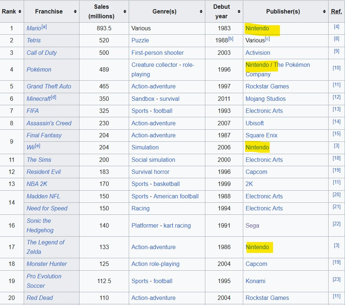The height and width of the screenshot is (305, 345).
Task: Open the Red Dead link
Action: (x=40, y=298)
